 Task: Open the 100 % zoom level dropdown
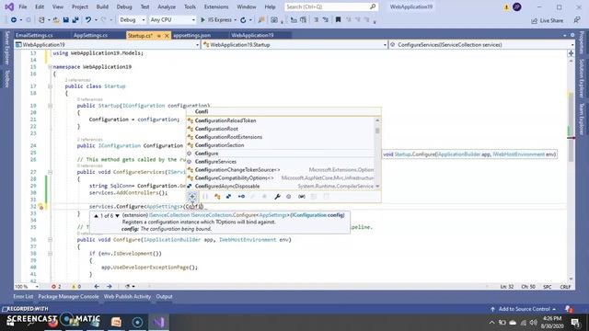(27, 286)
